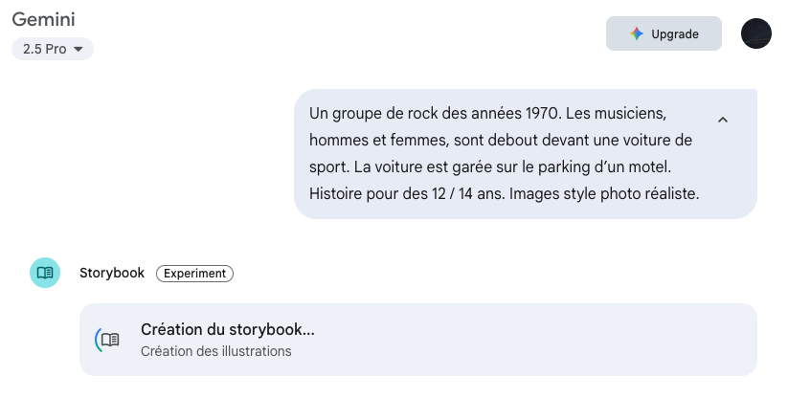Click the prompt line starting "Histoire pour des 12"
Image resolution: width=788 pixels, height=398 pixels.
coord(505,193)
